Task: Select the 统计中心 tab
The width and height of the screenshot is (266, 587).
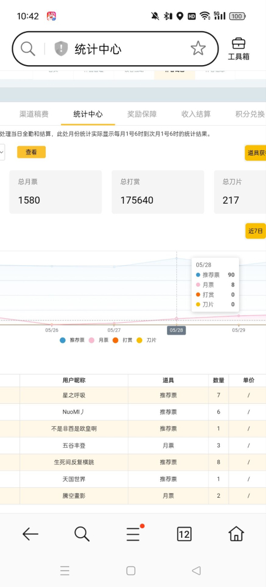Action: (88, 114)
